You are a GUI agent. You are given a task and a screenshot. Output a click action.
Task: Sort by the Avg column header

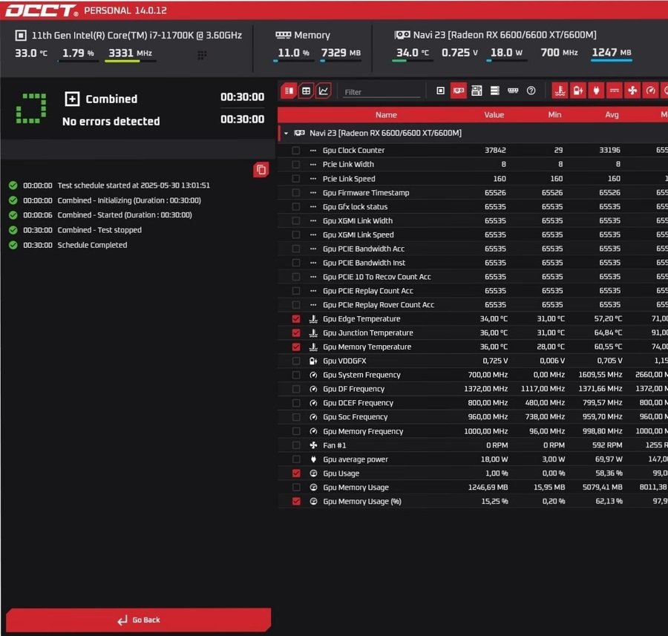pos(612,115)
